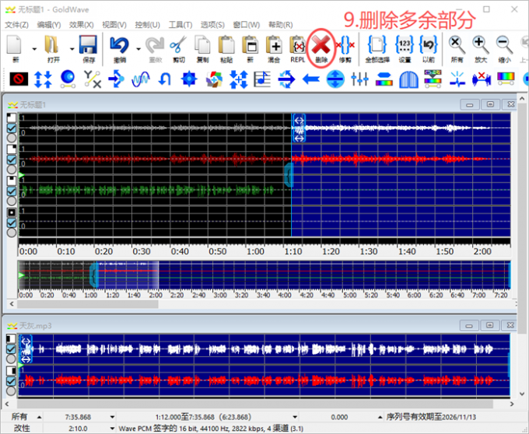Open dropdown beside 7:35.868 in status bar

coord(112,417)
